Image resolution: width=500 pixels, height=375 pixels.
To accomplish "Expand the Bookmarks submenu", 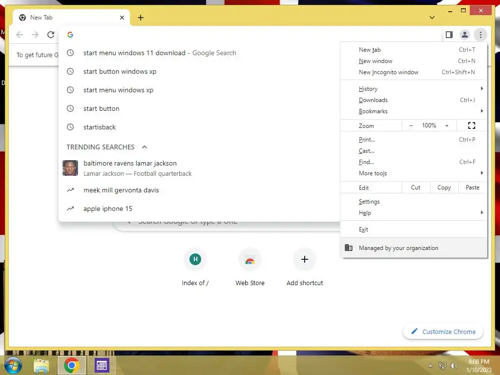I will [x=414, y=111].
